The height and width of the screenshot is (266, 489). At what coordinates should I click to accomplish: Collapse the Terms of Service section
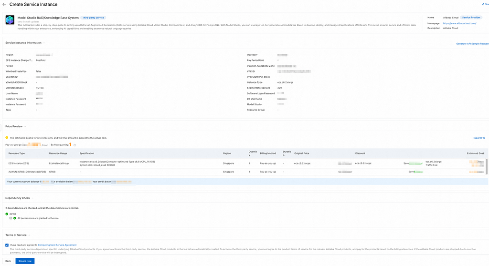pyautogui.click(x=29, y=235)
